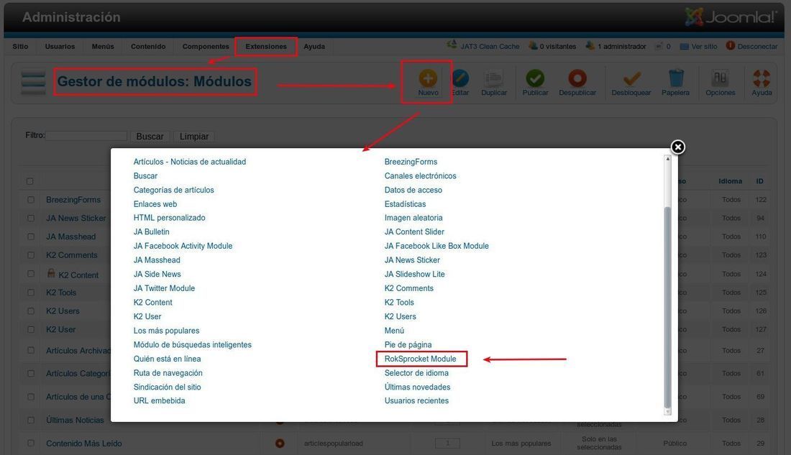Open the BreezingForms module in table
Image resolution: width=791 pixels, height=455 pixels.
tap(73, 200)
